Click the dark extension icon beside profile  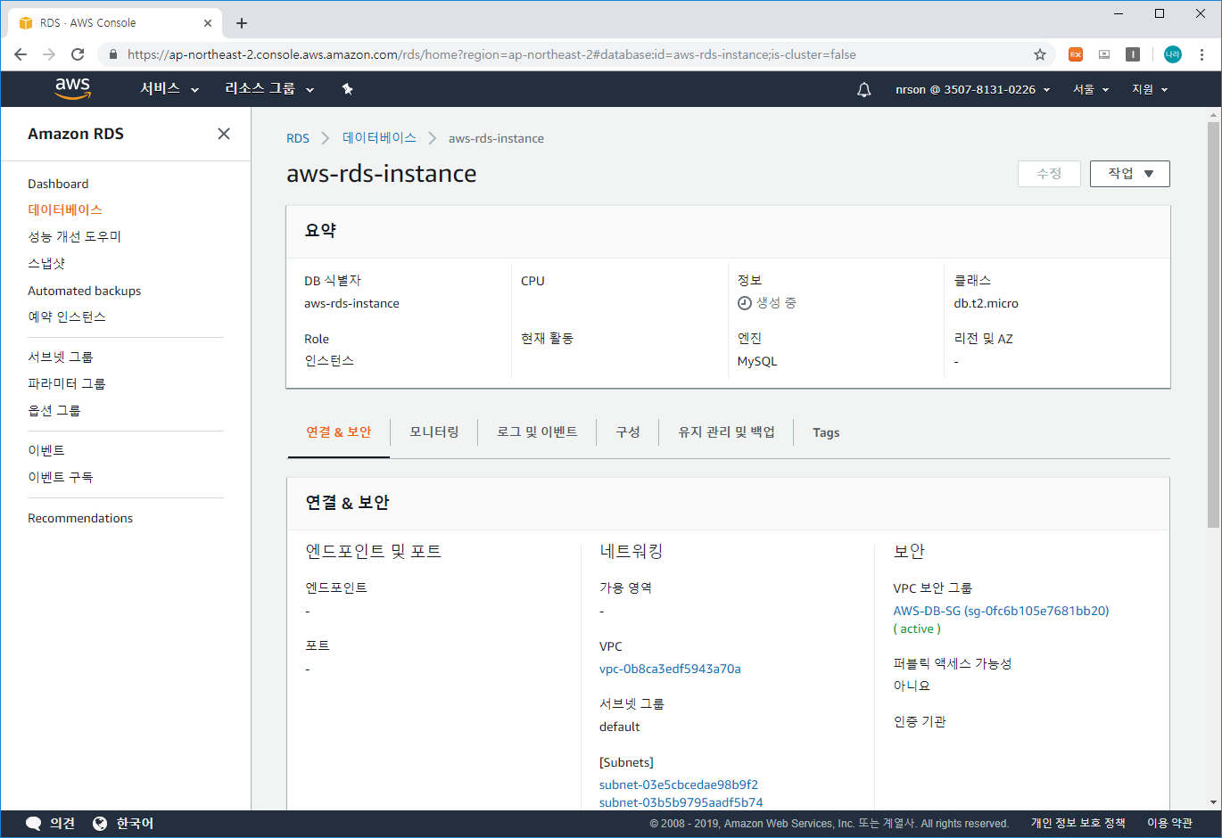tap(1133, 54)
